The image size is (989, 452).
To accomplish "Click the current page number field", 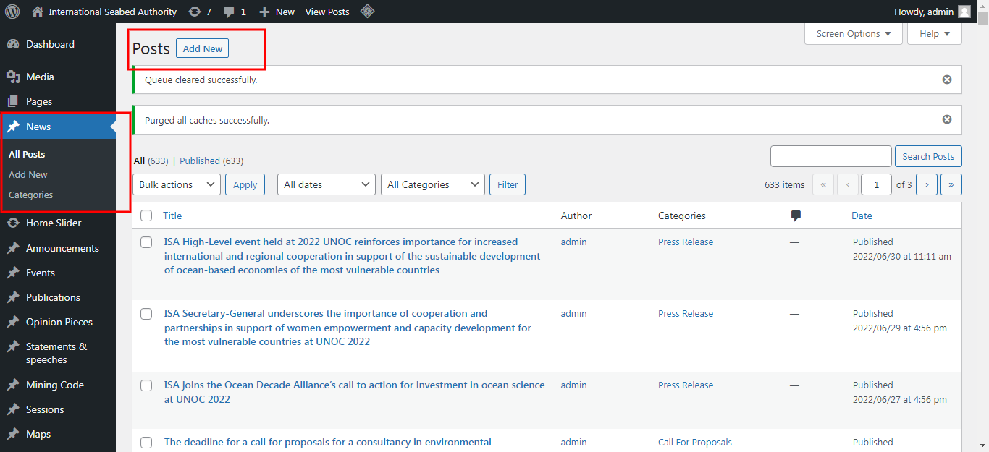I will [x=877, y=184].
